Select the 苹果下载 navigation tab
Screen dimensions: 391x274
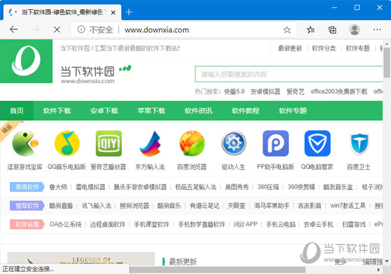(151, 111)
